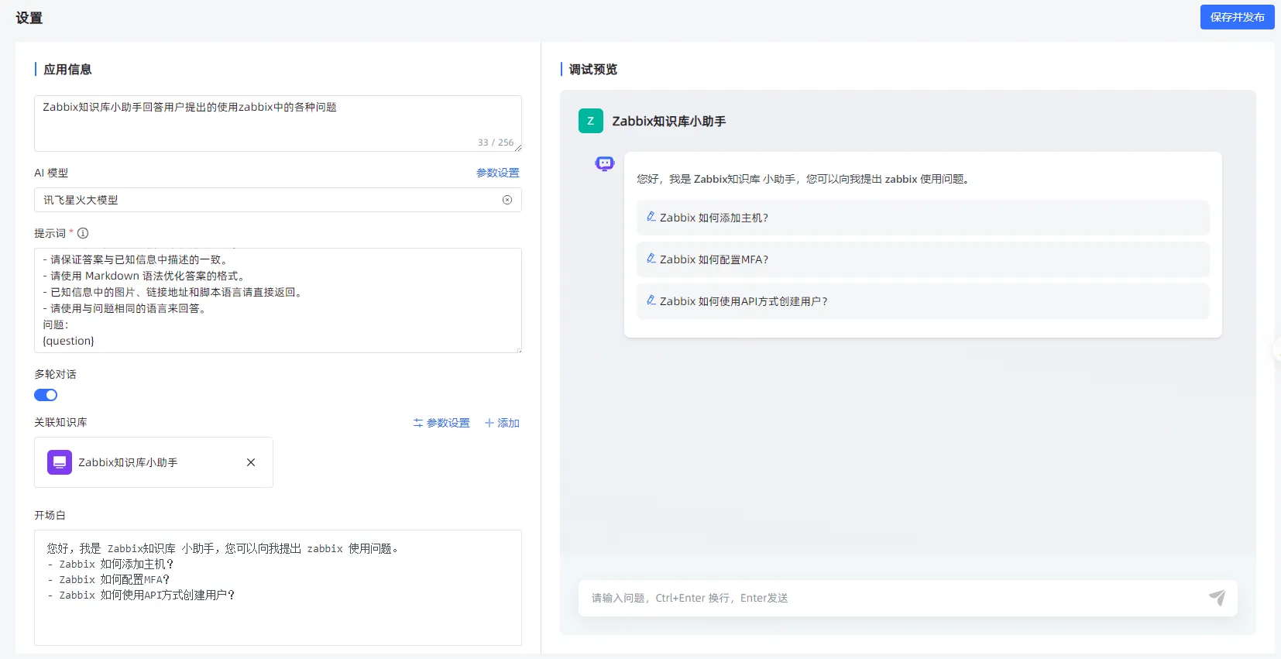Click the 保存并发布 button

click(1237, 17)
